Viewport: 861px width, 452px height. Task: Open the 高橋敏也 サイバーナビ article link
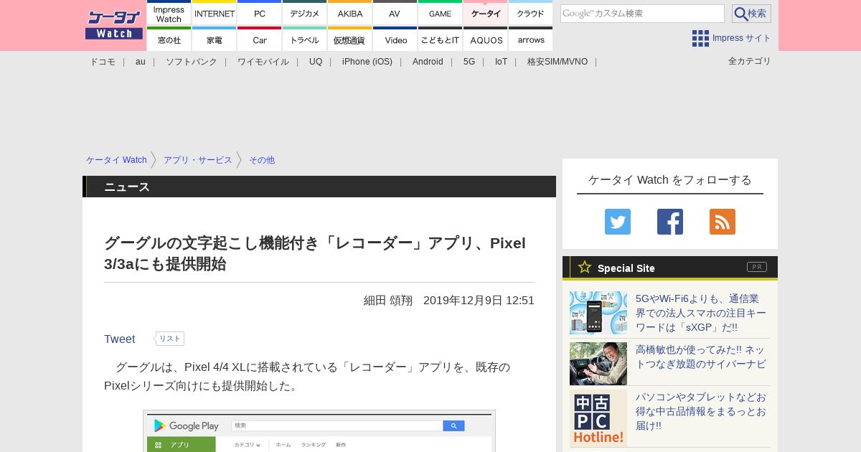[701, 357]
